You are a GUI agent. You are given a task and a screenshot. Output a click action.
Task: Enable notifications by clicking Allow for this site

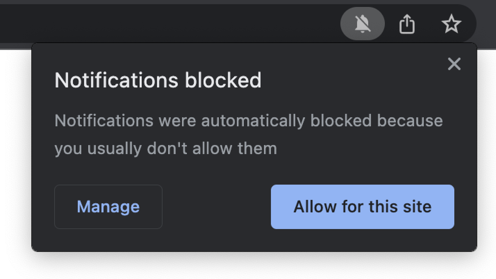click(362, 206)
